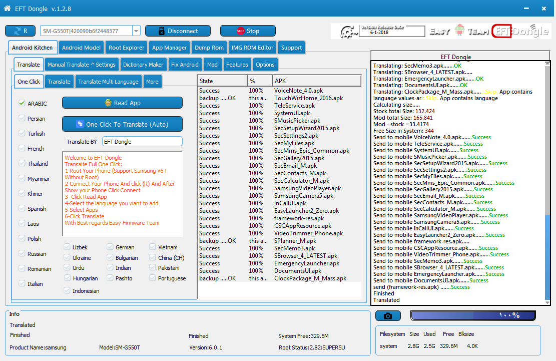Click the APK column header
The image size is (556, 361).
(317, 81)
